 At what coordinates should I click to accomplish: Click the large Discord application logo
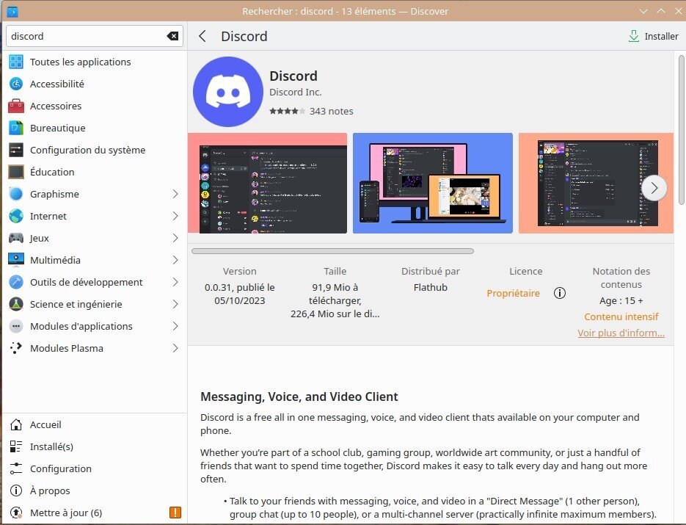point(227,92)
